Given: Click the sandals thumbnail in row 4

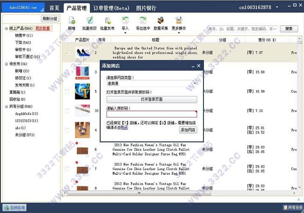Looking at the screenshot, I should 83,130.
